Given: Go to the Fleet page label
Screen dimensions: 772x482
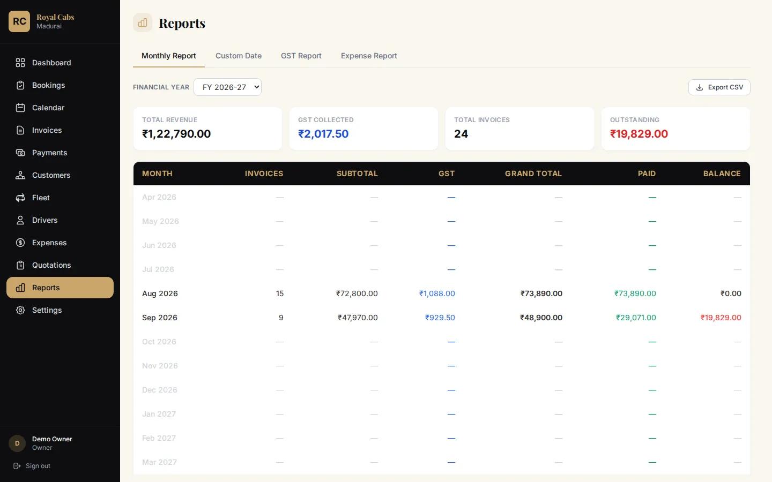Looking at the screenshot, I should tap(41, 198).
